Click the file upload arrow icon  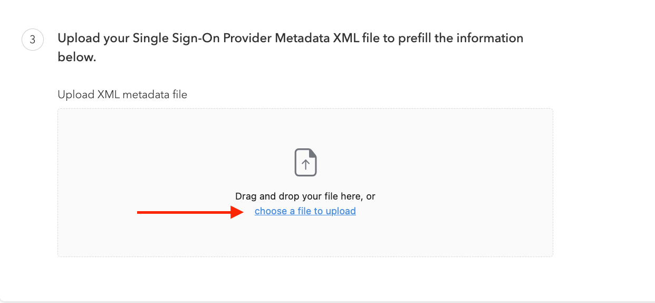tap(305, 163)
